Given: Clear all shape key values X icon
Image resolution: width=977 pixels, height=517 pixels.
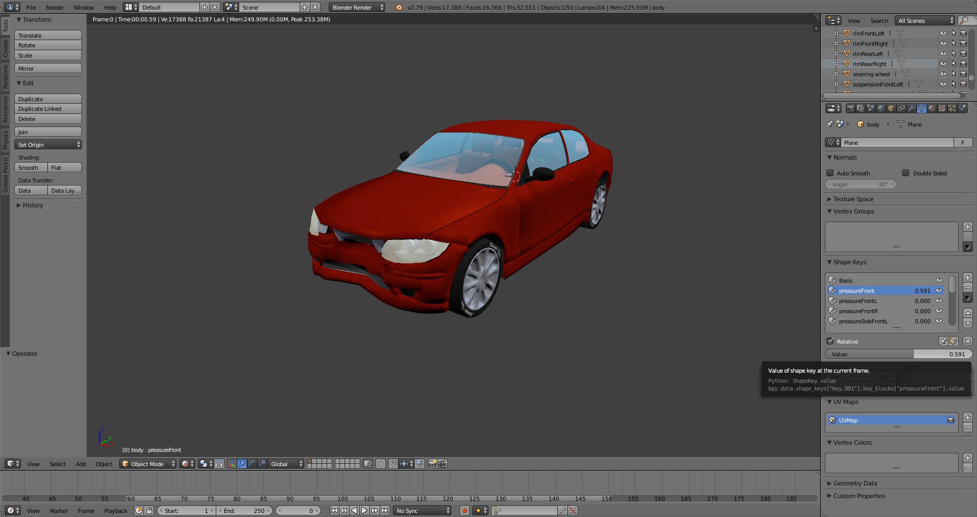Looking at the screenshot, I should coord(968,341).
